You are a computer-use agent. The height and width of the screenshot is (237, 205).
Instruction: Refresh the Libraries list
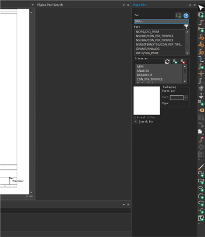click(x=167, y=62)
